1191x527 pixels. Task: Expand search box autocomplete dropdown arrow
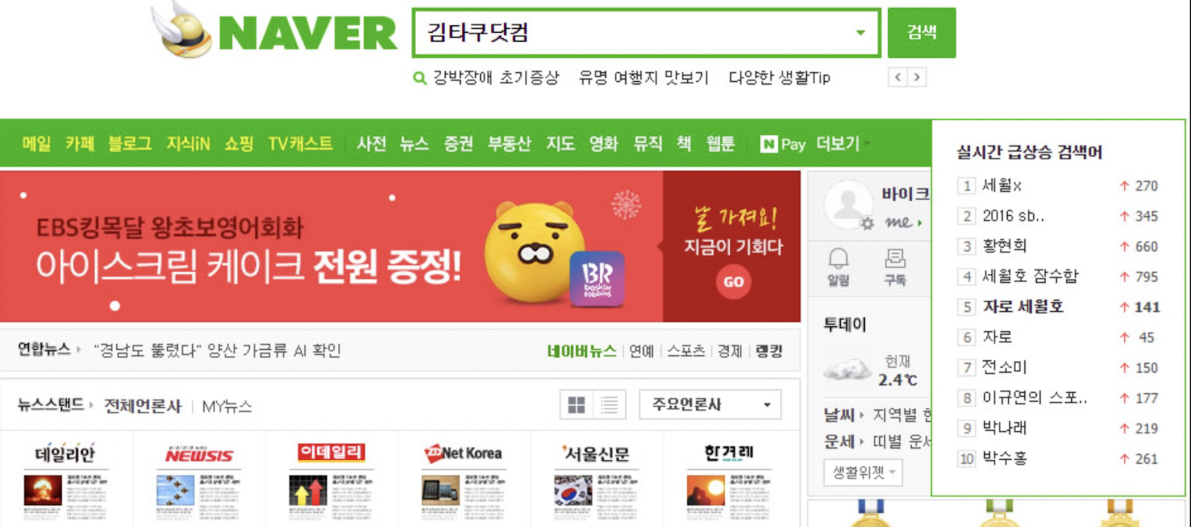pos(860,33)
